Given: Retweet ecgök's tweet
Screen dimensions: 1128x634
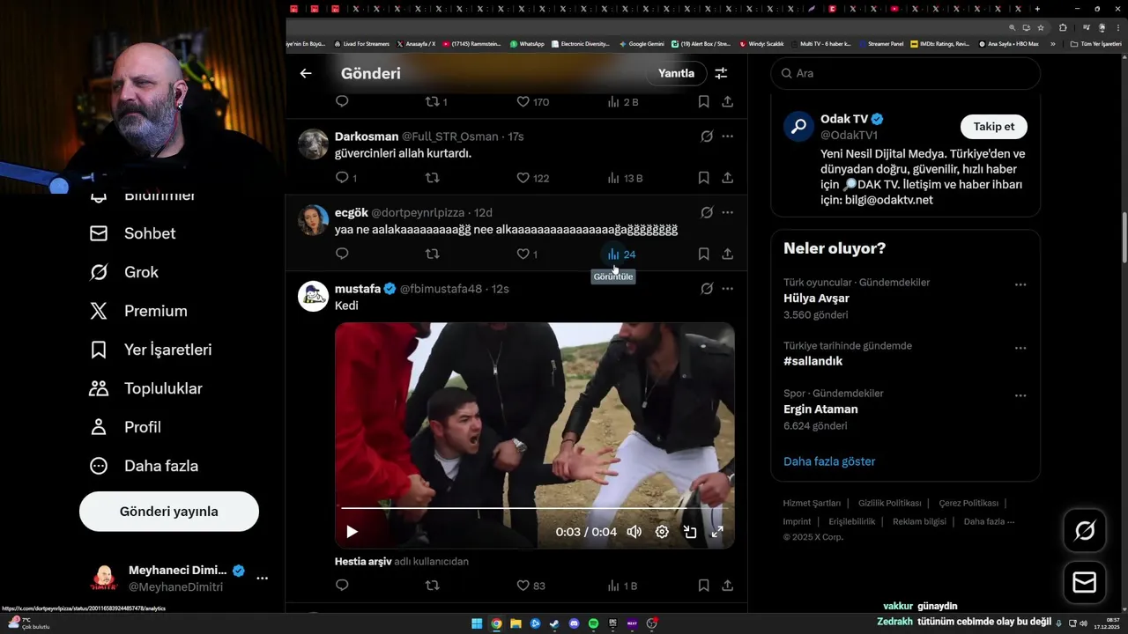Looking at the screenshot, I should [432, 254].
